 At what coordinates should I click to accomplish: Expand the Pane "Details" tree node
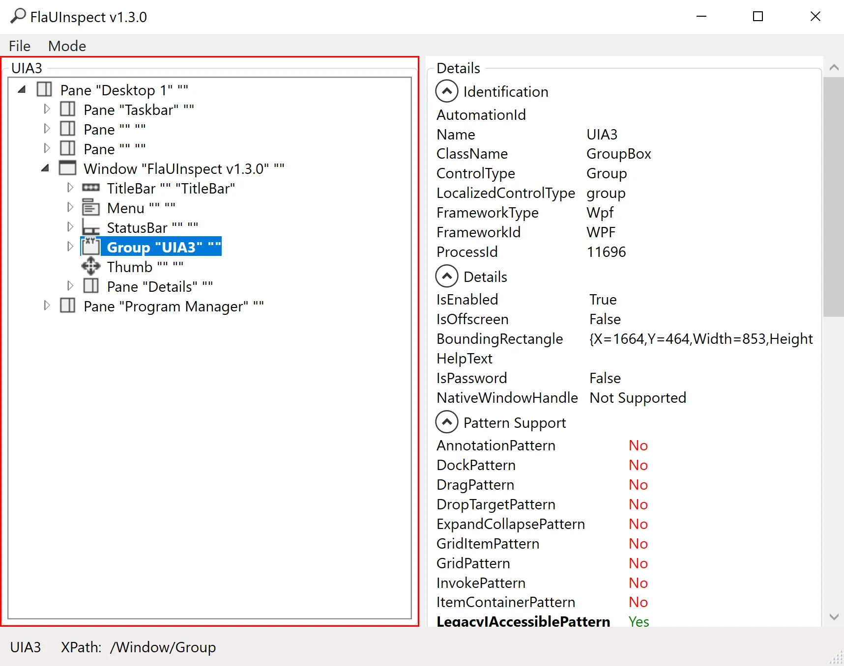click(x=70, y=286)
